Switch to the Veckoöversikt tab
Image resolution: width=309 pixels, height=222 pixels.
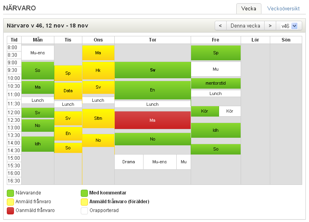(x=283, y=9)
